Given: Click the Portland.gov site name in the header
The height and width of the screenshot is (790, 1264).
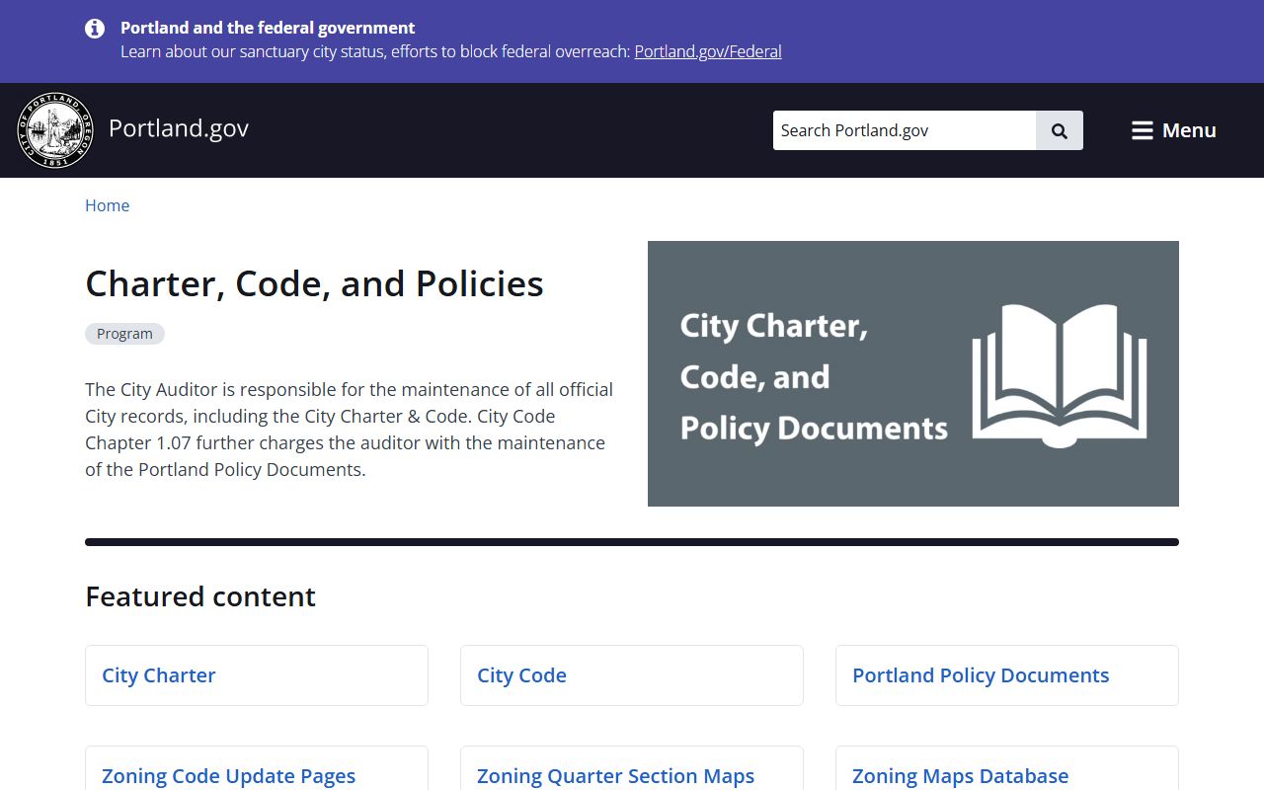Looking at the screenshot, I should pyautogui.click(x=179, y=128).
